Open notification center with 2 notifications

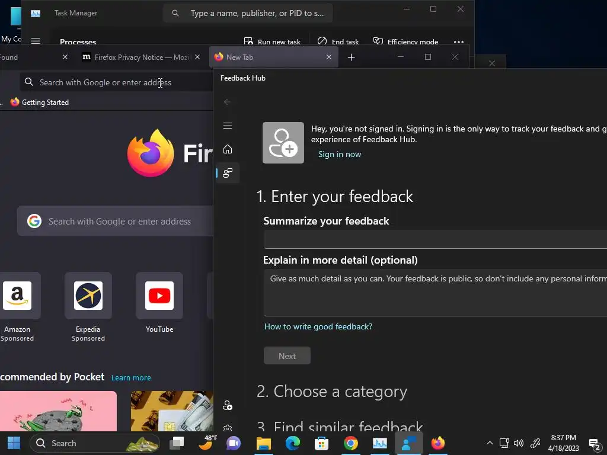pyautogui.click(x=594, y=444)
